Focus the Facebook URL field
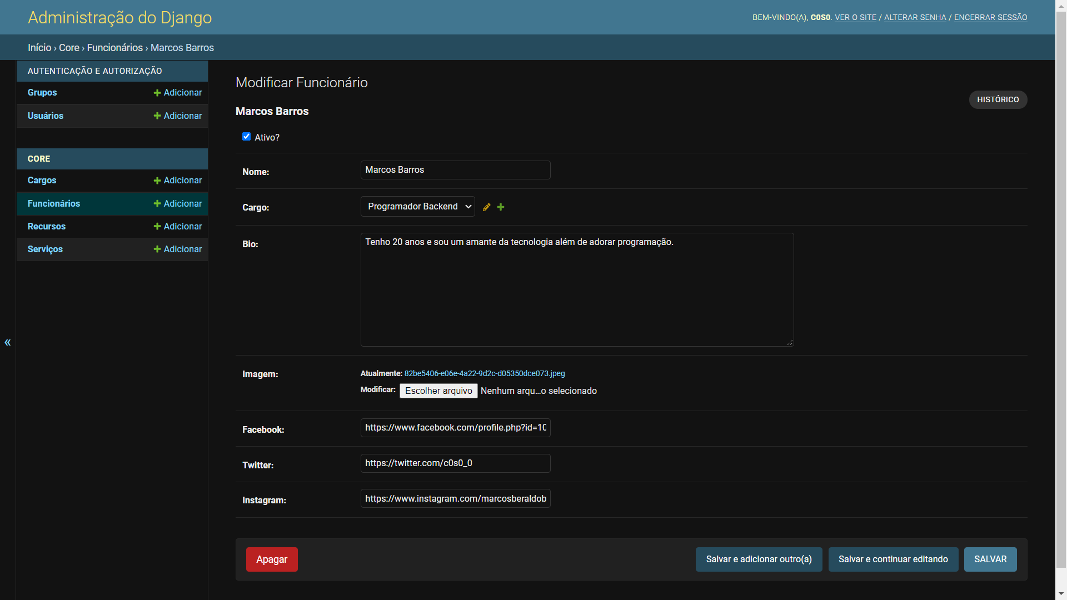This screenshot has width=1067, height=600. [x=456, y=428]
